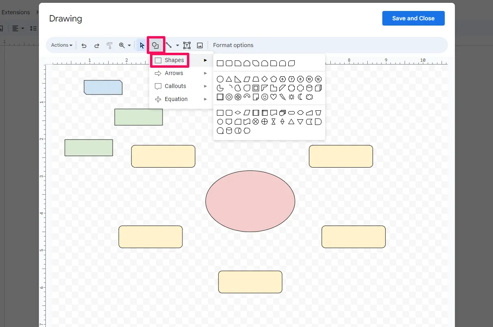Choose the moon shape
This screenshot has height=327, width=493.
[x=300, y=97]
